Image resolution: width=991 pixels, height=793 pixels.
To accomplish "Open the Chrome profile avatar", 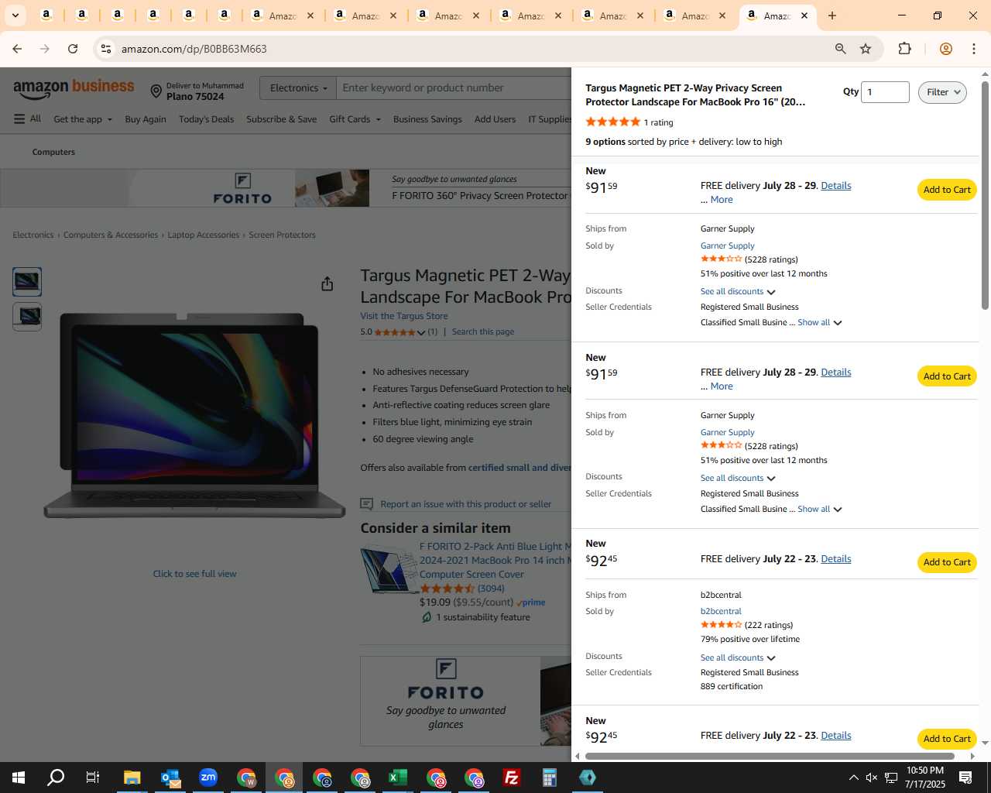I will (x=945, y=49).
